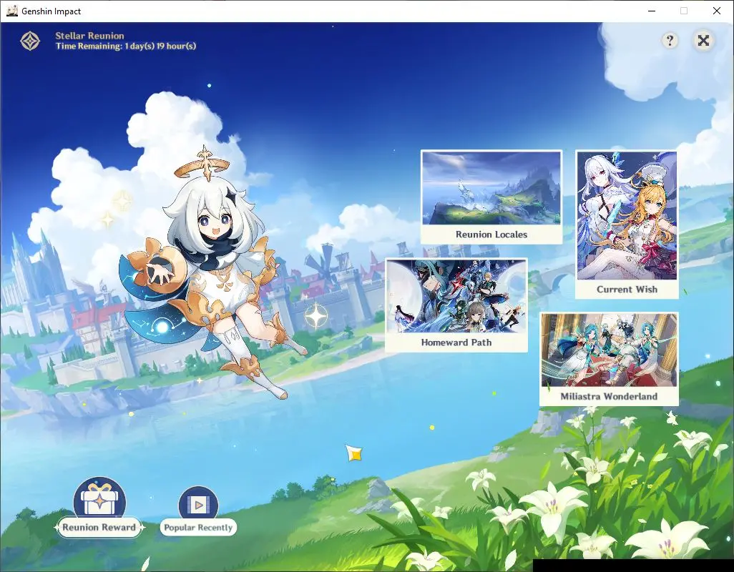The image size is (734, 572).
Task: Click the Stellar Reunion diamond emblem icon
Action: (31, 41)
